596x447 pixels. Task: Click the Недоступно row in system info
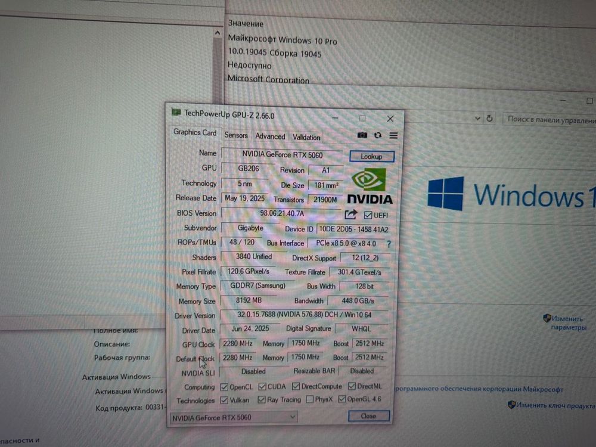click(x=249, y=66)
